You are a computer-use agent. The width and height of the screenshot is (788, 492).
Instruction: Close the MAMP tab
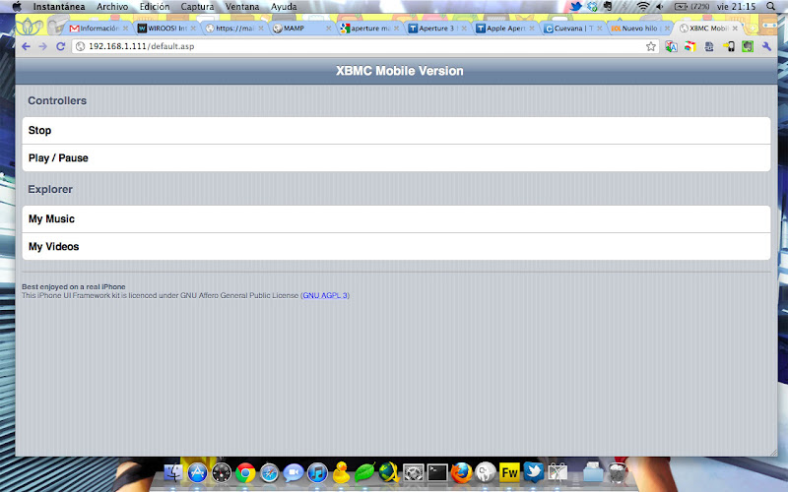328,29
